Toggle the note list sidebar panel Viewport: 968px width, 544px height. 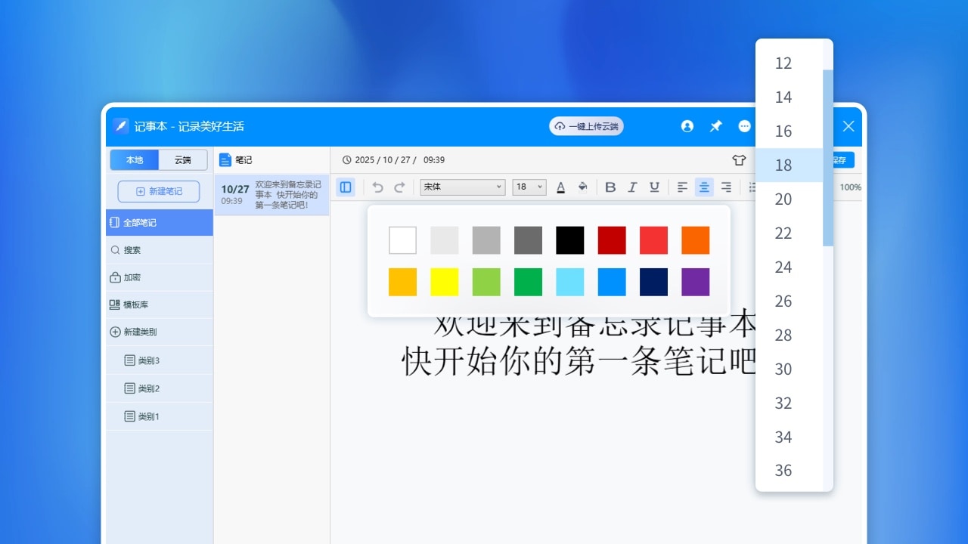tap(346, 187)
